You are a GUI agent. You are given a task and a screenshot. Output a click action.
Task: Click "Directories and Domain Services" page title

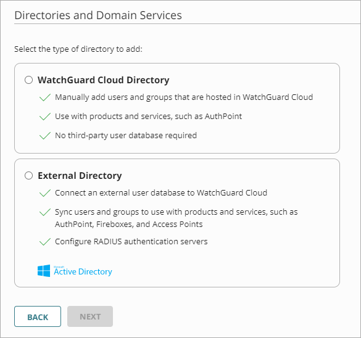pos(98,15)
